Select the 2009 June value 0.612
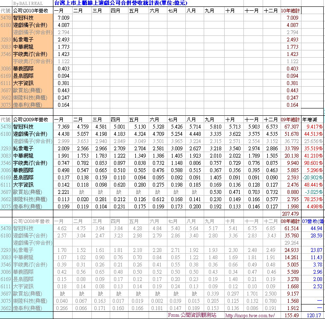 (158, 199)
